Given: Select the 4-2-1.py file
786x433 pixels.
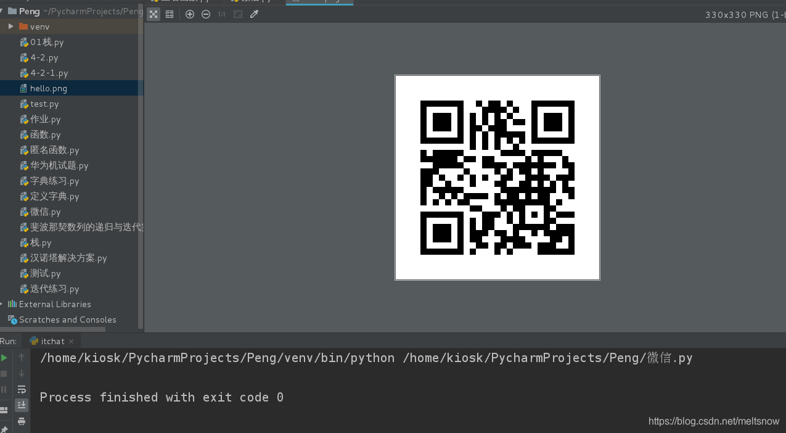Looking at the screenshot, I should tap(49, 73).
